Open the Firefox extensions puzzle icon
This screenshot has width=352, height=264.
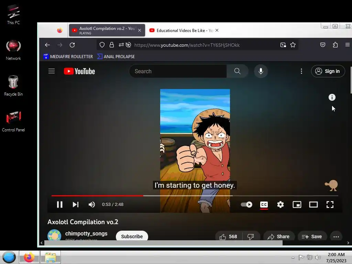pyautogui.click(x=335, y=45)
